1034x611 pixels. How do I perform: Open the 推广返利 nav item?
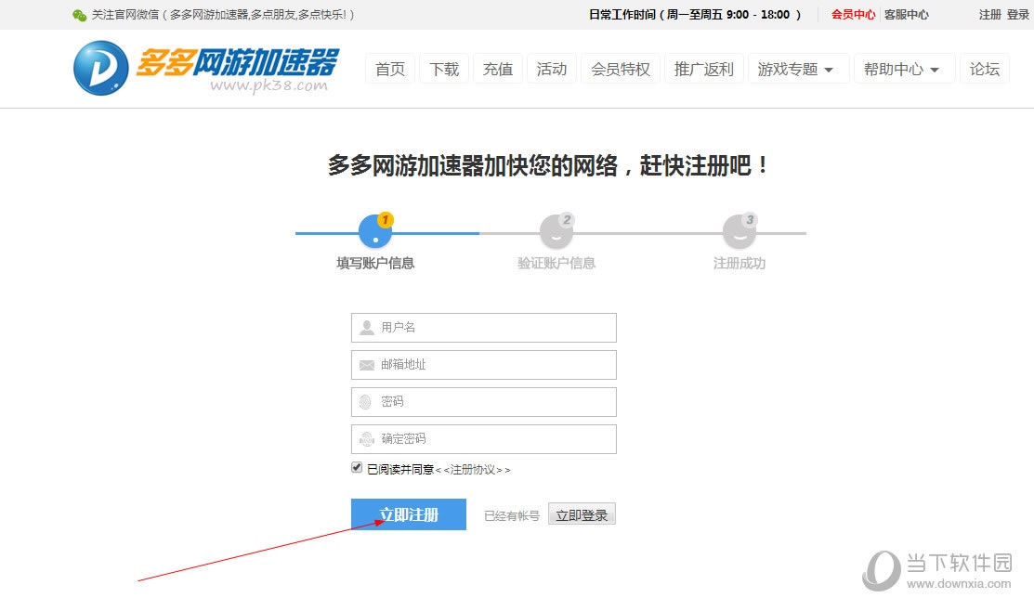point(703,69)
